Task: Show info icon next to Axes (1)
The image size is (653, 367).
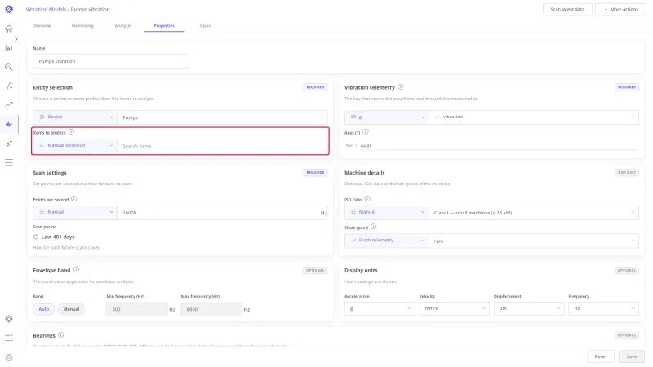Action: [x=365, y=132]
